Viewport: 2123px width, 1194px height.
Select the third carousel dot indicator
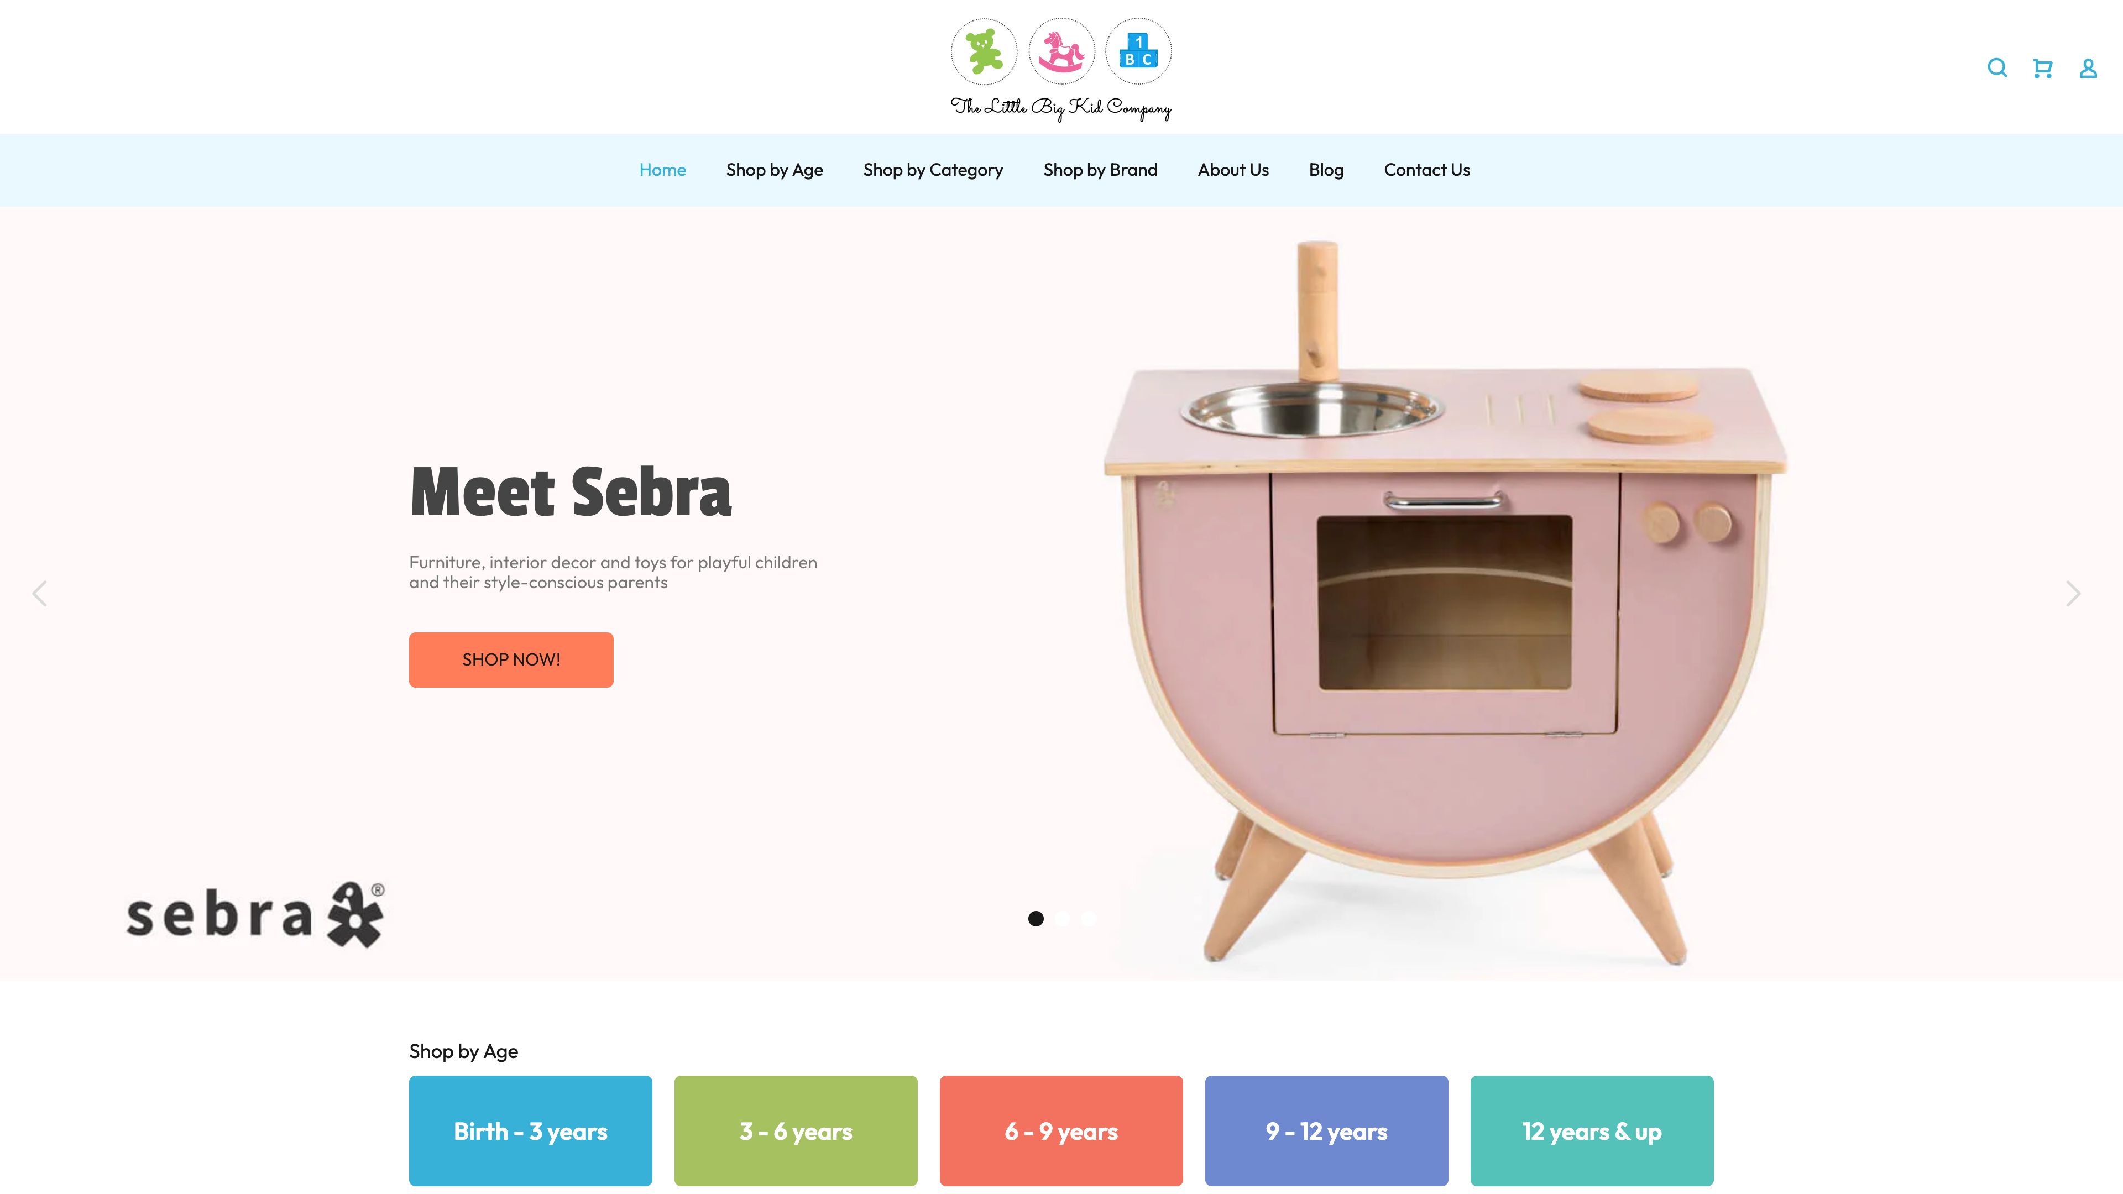(1089, 918)
